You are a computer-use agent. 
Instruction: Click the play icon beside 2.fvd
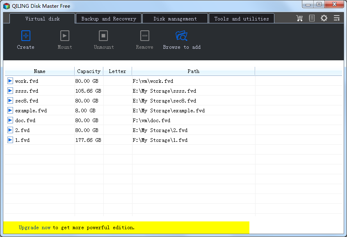[10, 130]
